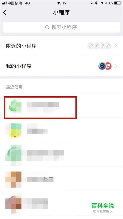Viewport: 123px width, 219px height.
Task: Tap the first nearby mini program icon
Action: tap(91, 46)
